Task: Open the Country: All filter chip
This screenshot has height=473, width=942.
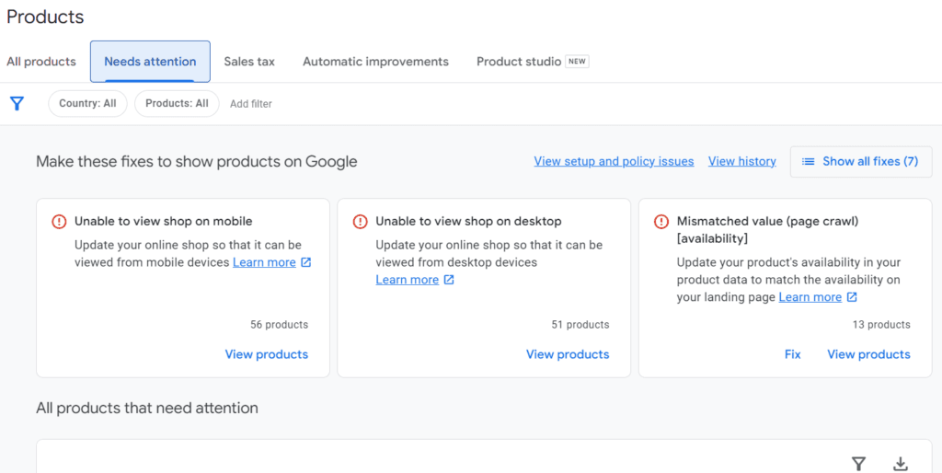Action: coord(87,103)
